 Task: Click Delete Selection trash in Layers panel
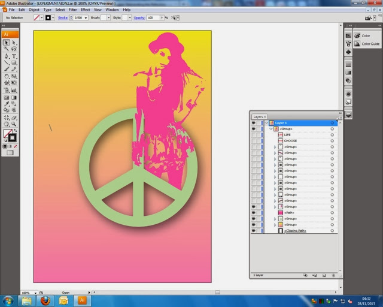tap(333, 275)
